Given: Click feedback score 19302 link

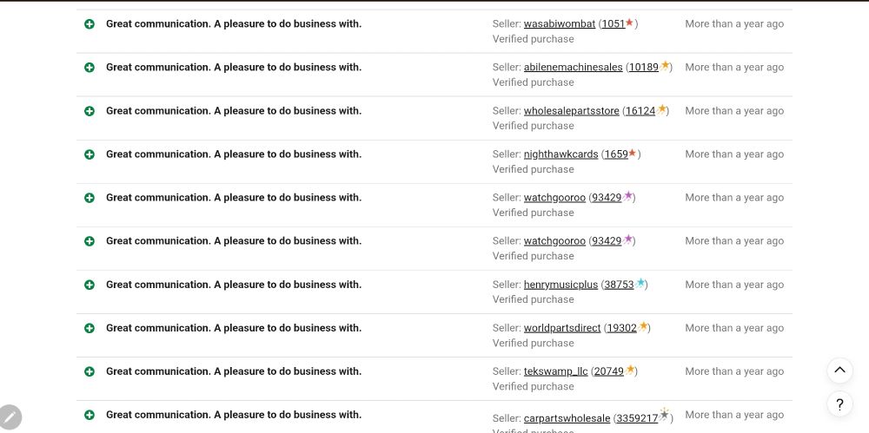Looking at the screenshot, I should (x=622, y=328).
